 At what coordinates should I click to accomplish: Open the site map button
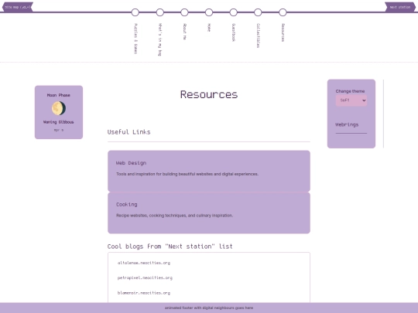18,7
